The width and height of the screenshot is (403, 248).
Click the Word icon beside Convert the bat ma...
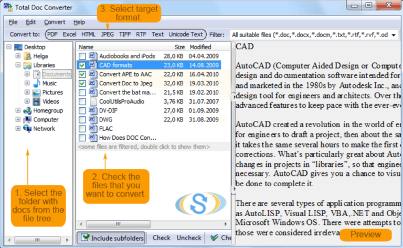(93, 92)
